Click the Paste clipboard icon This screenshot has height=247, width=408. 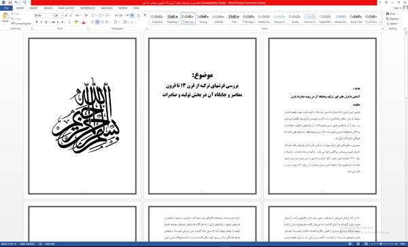pos(5,17)
